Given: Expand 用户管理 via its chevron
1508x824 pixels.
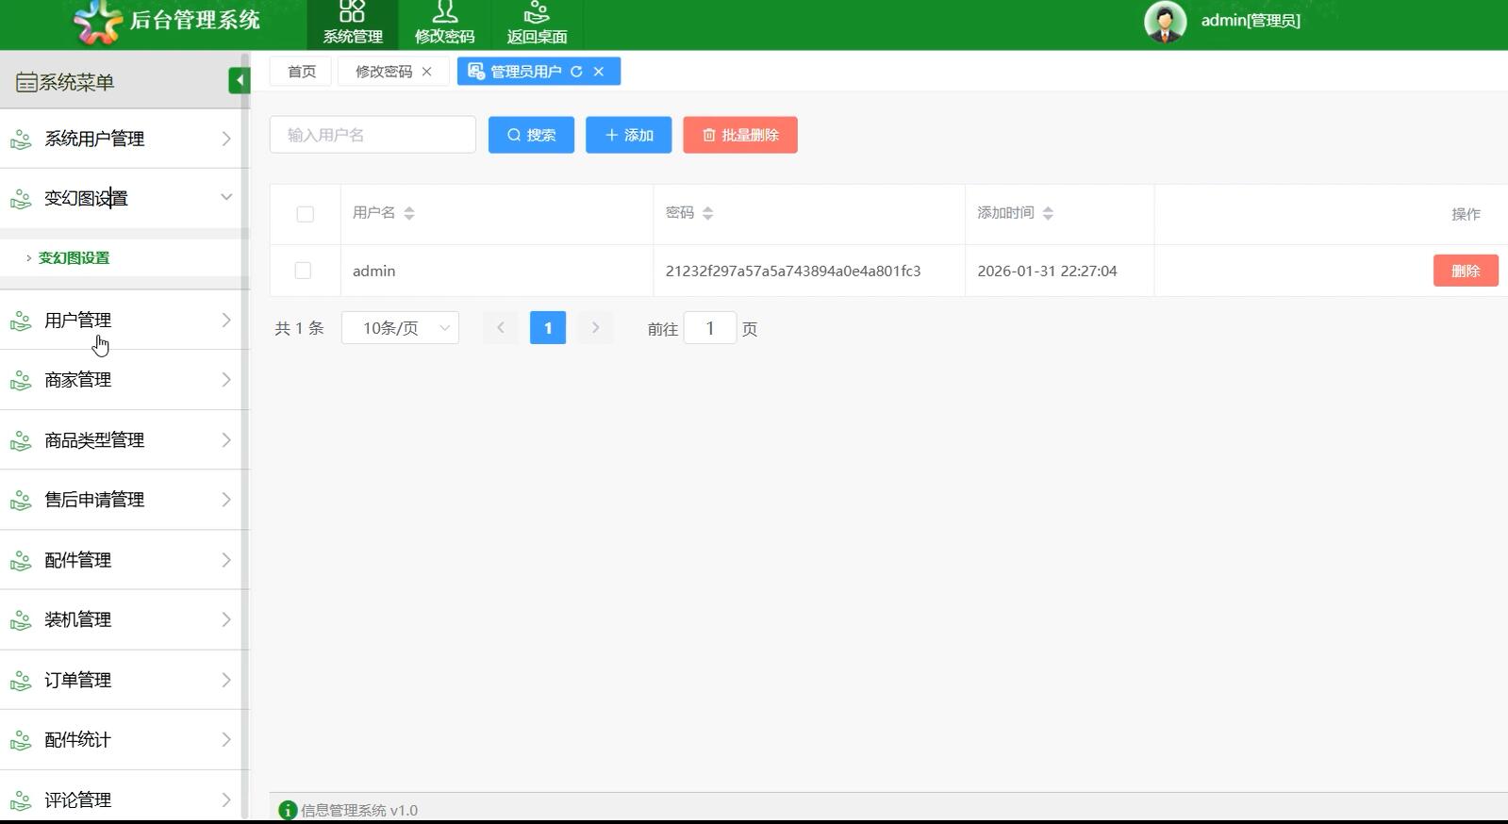Looking at the screenshot, I should coord(226,321).
